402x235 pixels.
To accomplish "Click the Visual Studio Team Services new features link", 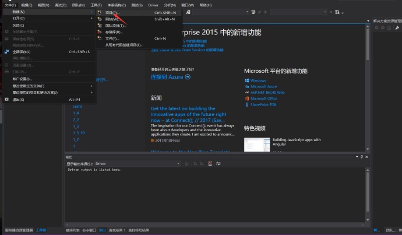I will pyautogui.click(x=187, y=50).
